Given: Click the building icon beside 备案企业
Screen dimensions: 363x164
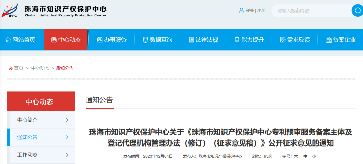Looking at the screenshot, I should (329, 40).
